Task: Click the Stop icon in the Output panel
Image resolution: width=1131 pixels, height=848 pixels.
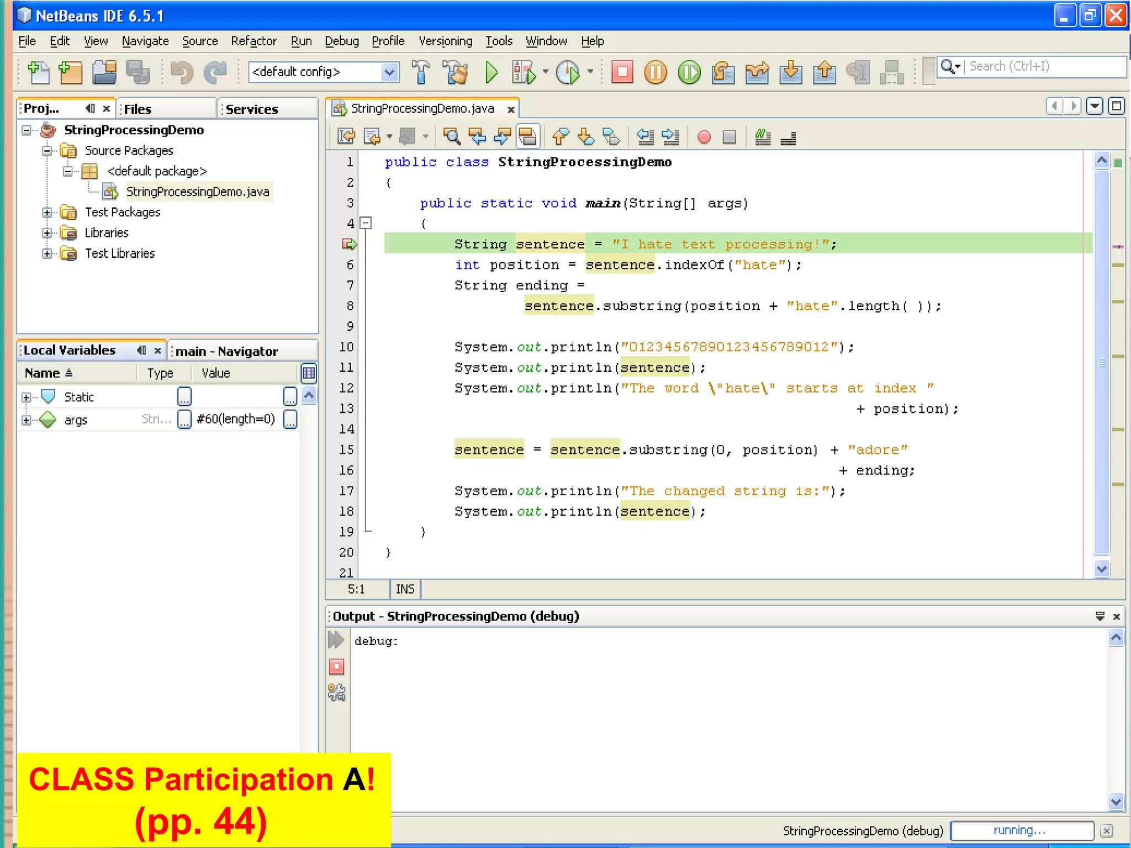Action: click(336, 666)
